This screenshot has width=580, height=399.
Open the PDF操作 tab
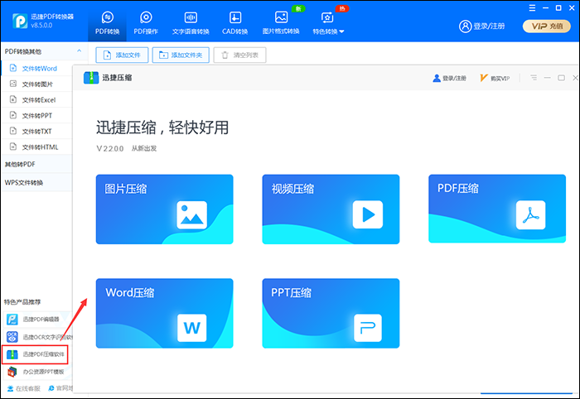146,23
